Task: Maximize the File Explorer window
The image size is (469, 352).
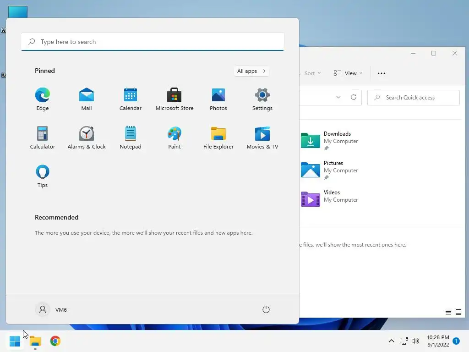Action: tap(434, 53)
